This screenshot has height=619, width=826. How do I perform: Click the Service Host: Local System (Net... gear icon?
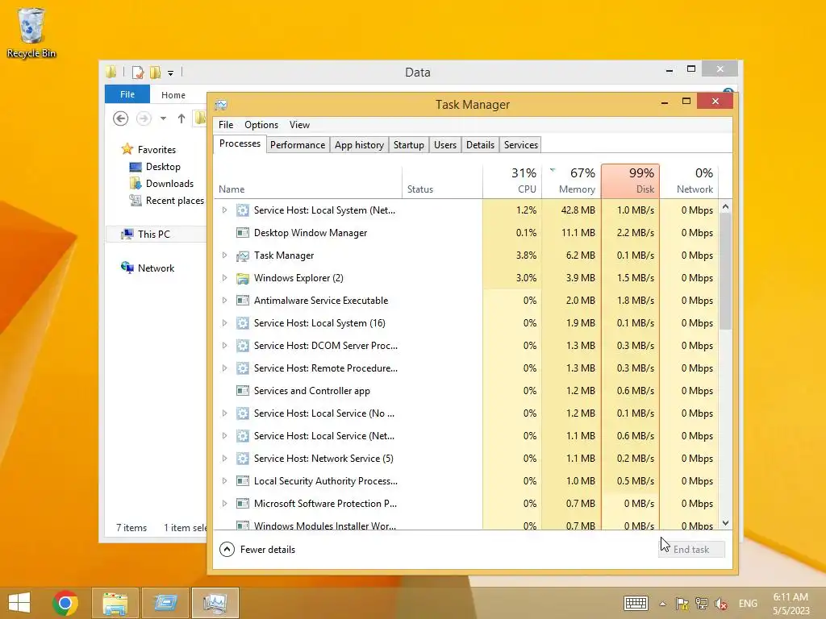[x=242, y=210]
